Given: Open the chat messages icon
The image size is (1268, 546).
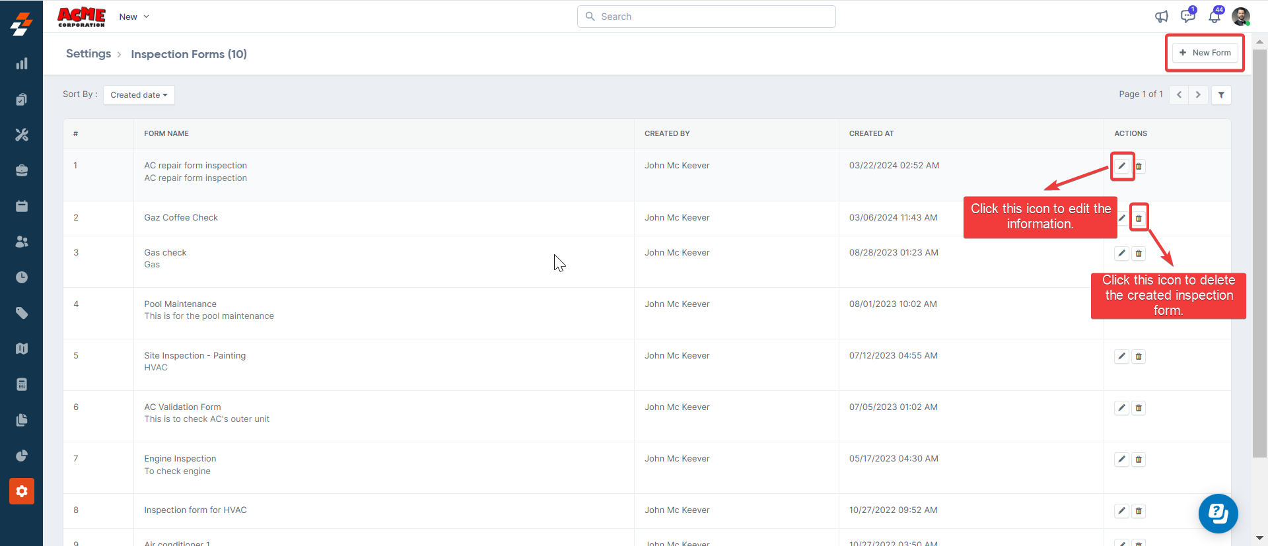Looking at the screenshot, I should pos(1187,17).
